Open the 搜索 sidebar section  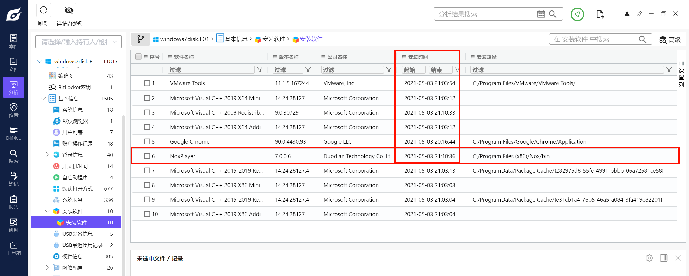[14, 156]
